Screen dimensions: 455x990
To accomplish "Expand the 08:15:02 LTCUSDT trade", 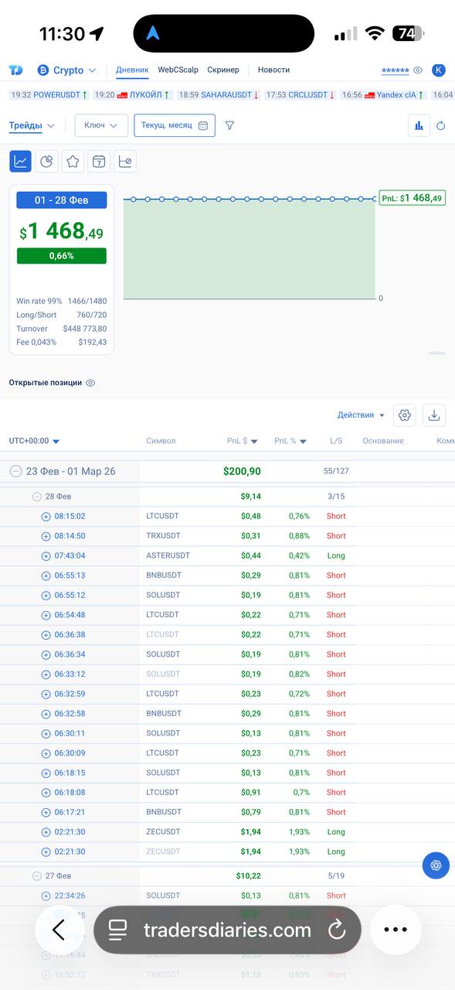I will [x=46, y=516].
